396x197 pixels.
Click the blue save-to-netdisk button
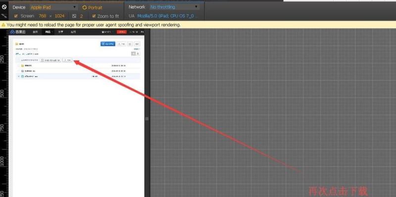pos(108,44)
